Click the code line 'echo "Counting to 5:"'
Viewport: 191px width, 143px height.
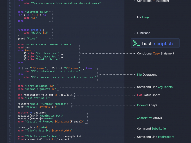pos(33,12)
